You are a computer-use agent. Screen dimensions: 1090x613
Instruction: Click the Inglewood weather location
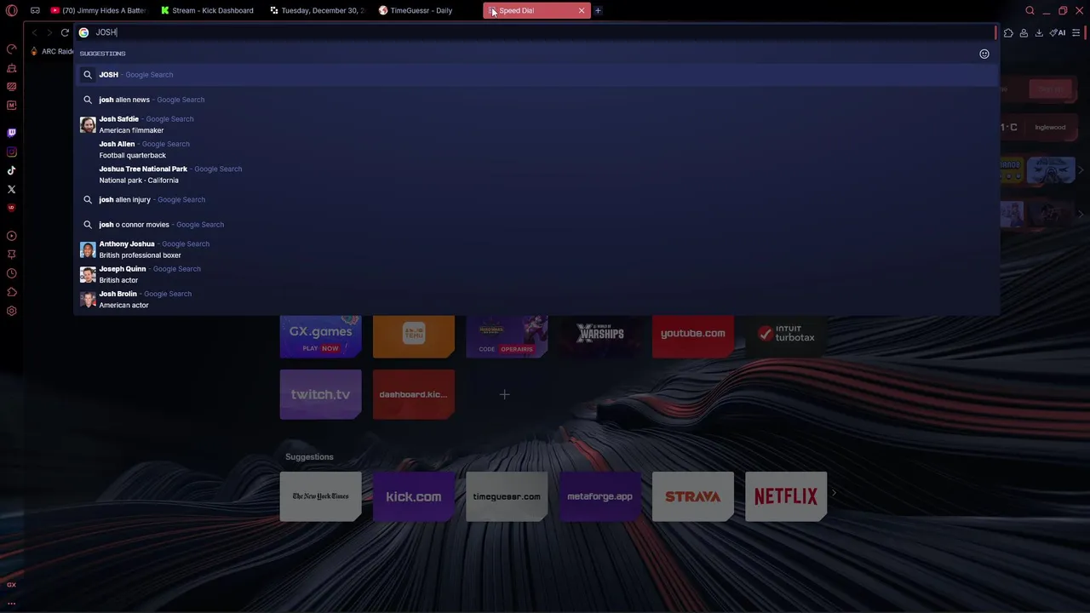[1050, 128]
